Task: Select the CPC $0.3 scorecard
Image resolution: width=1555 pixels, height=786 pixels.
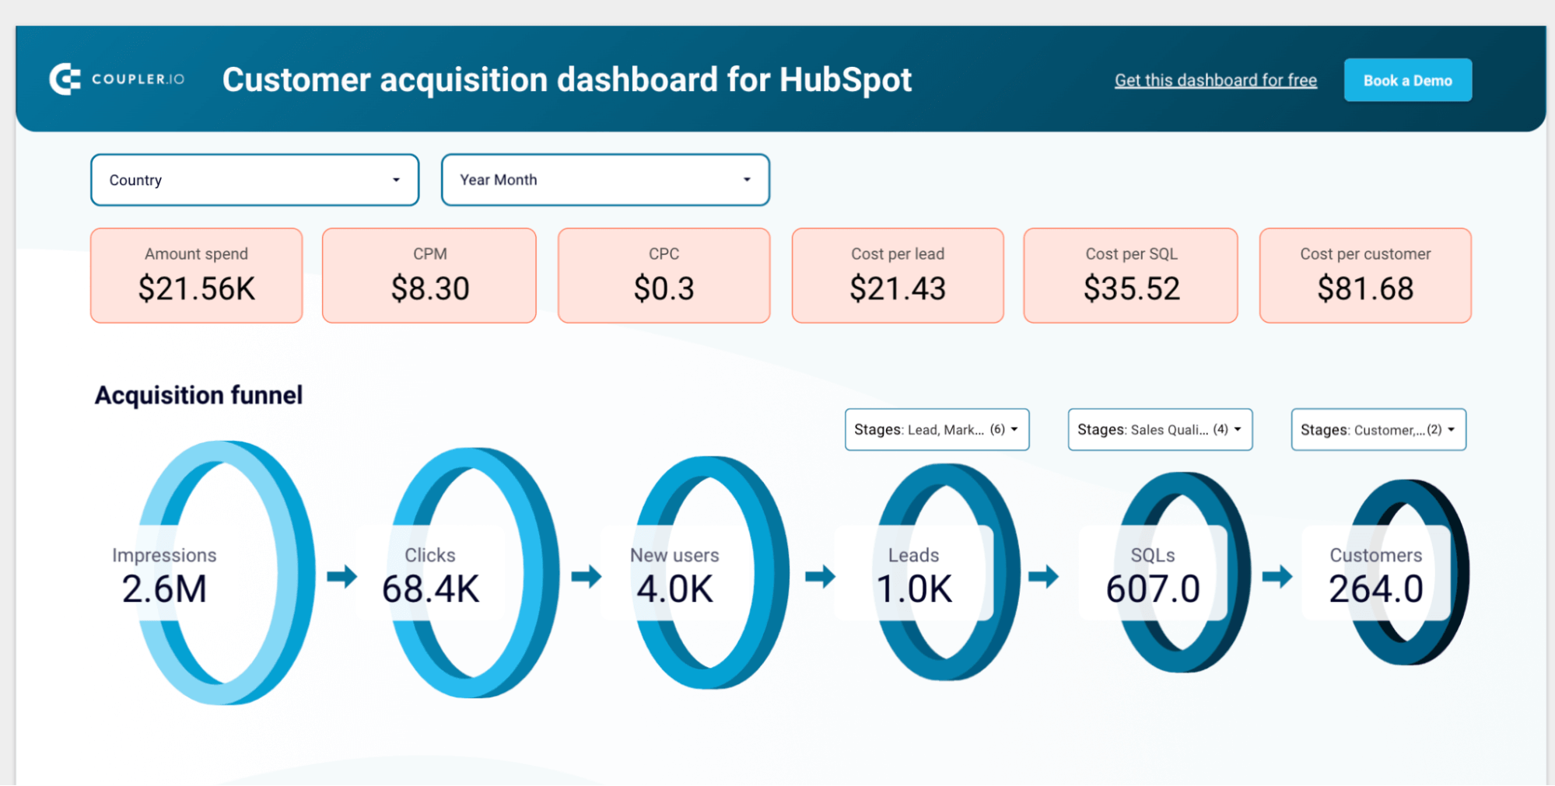Action: pos(664,275)
